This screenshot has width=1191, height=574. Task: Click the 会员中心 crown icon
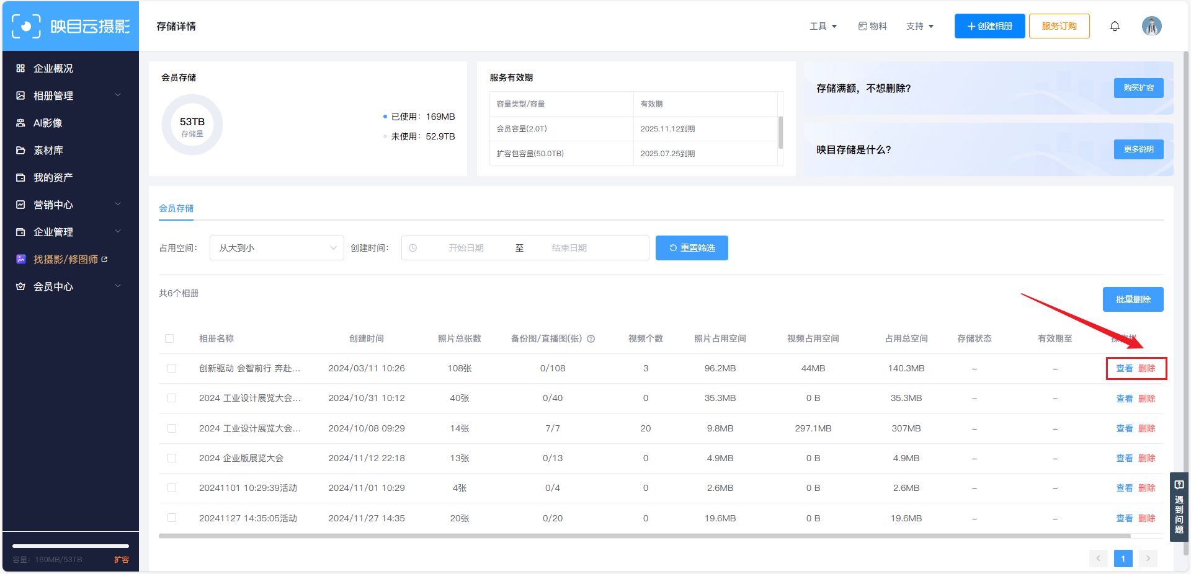click(x=20, y=286)
